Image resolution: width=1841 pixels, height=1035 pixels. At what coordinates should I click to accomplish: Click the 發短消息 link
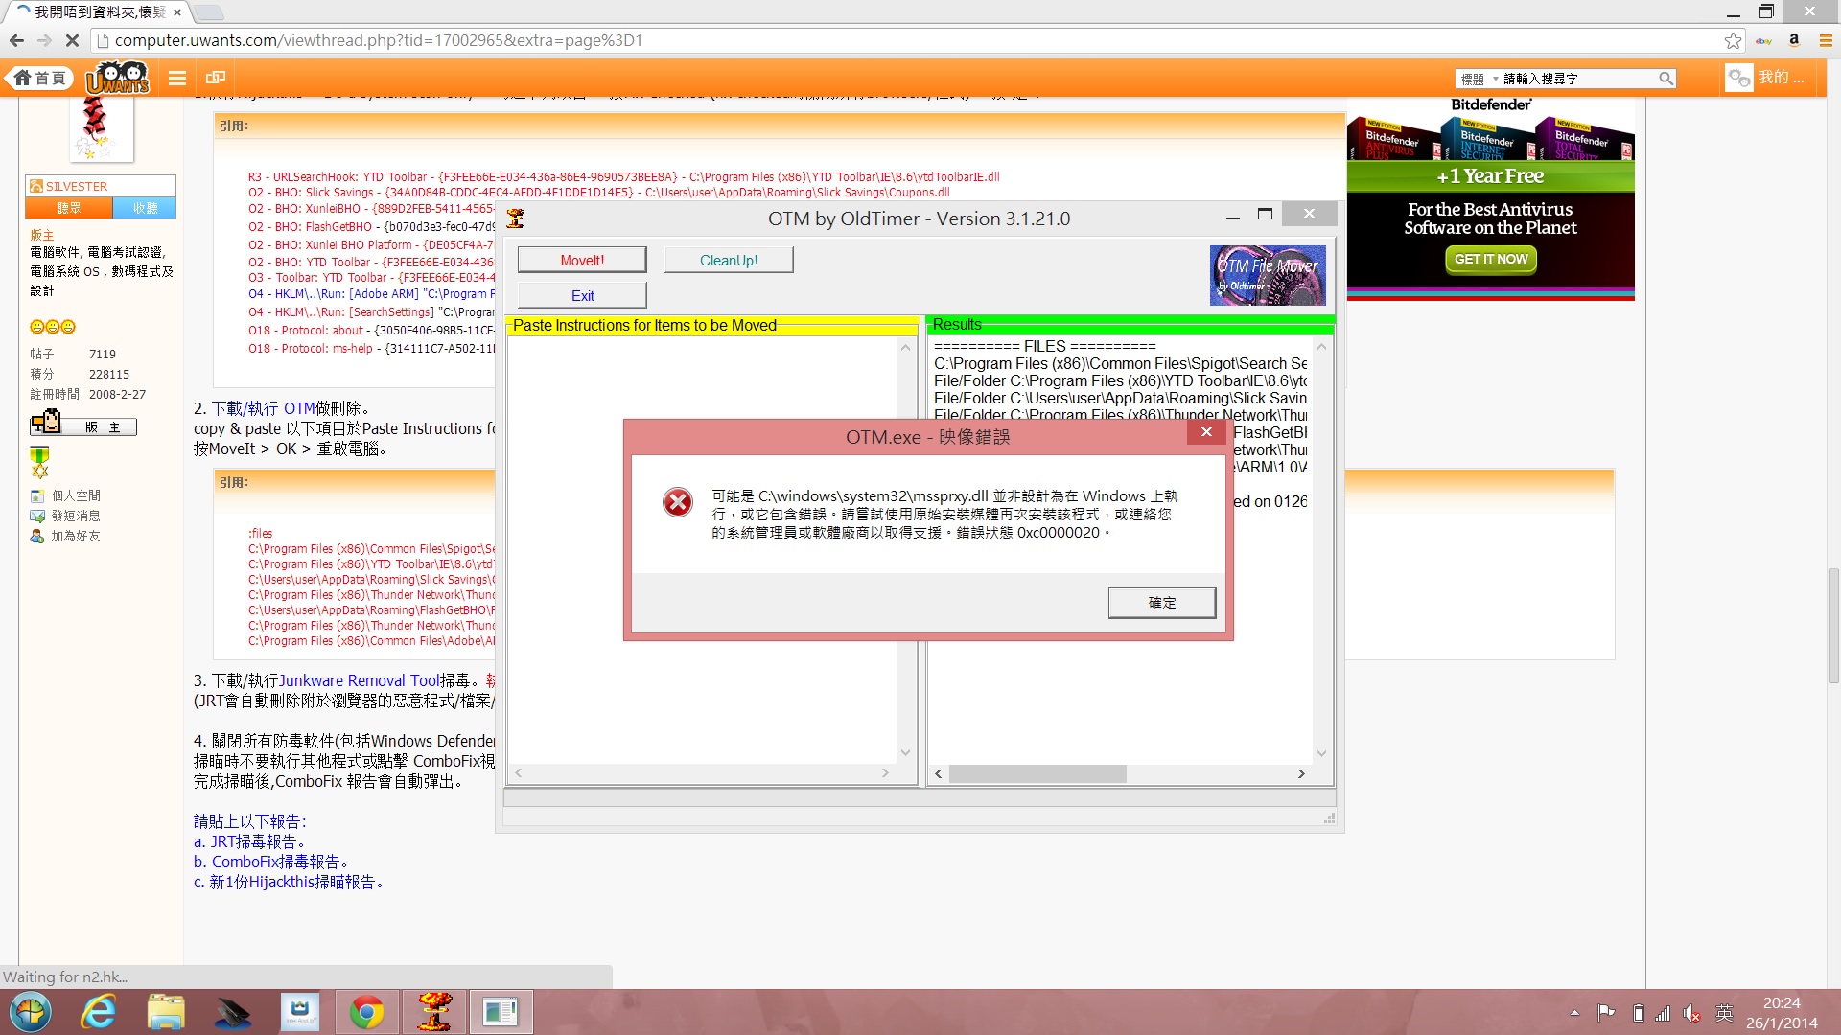(x=76, y=516)
